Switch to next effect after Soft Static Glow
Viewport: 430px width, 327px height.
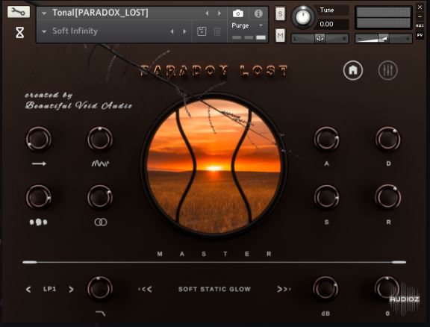(284, 289)
